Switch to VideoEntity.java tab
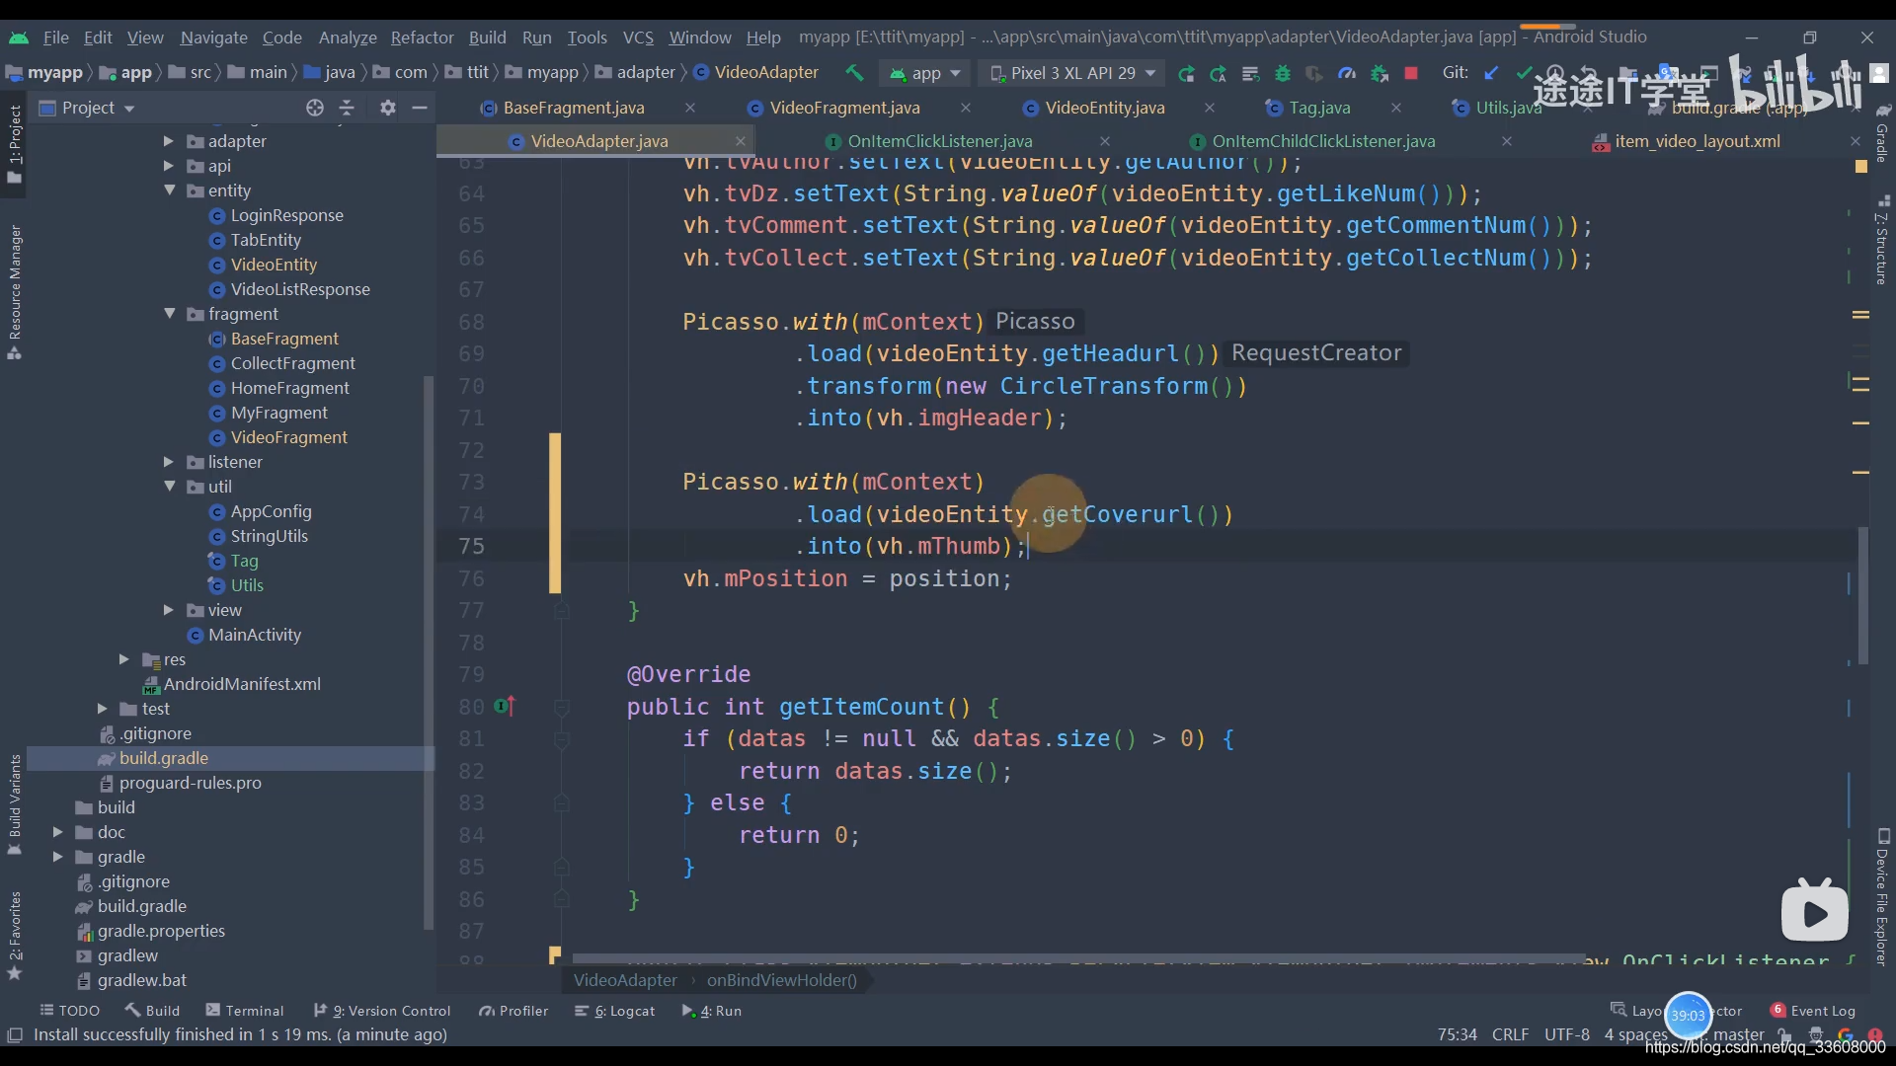The image size is (1896, 1066). (1104, 108)
